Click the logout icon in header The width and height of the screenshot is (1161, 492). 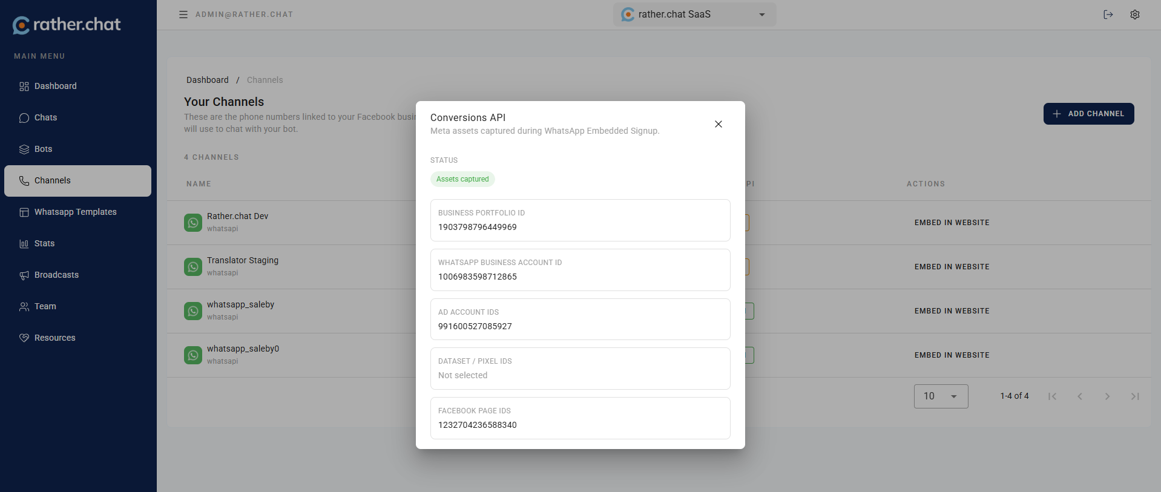point(1108,15)
